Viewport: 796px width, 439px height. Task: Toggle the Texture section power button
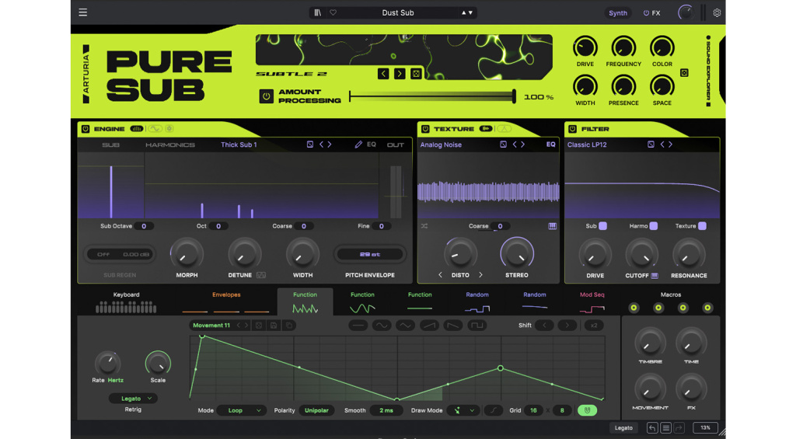(425, 129)
